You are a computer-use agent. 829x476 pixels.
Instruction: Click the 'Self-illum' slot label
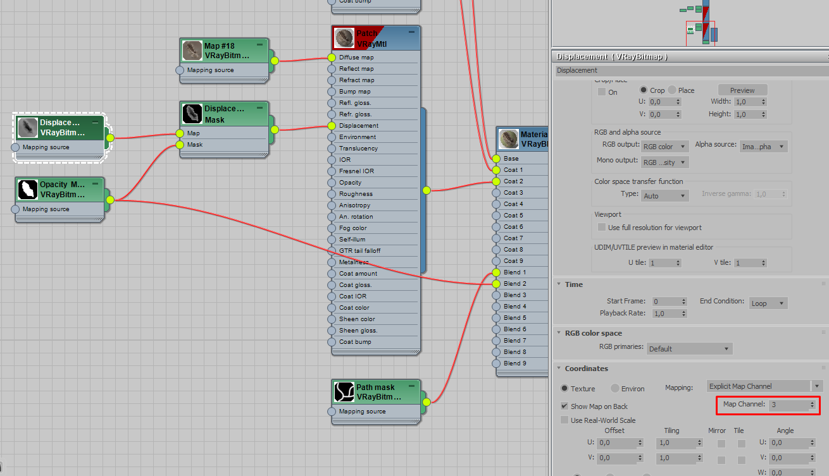click(352, 240)
